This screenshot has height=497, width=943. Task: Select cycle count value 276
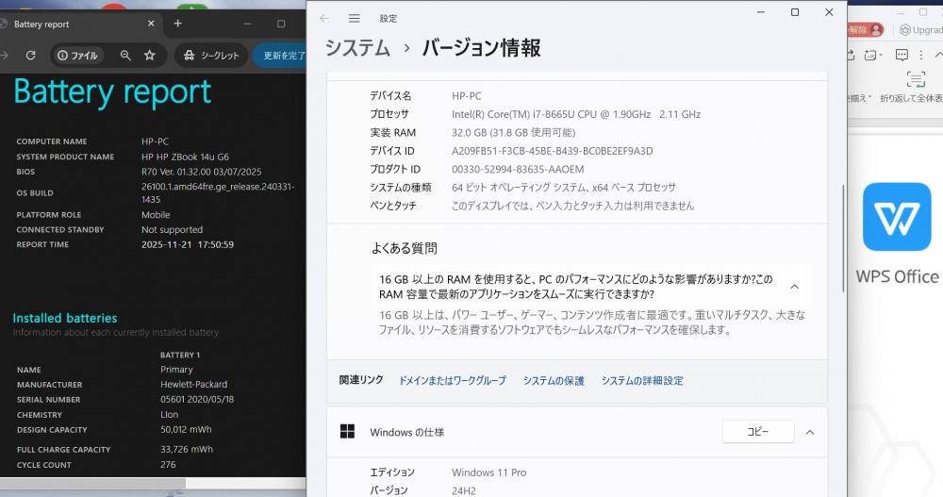tap(168, 465)
